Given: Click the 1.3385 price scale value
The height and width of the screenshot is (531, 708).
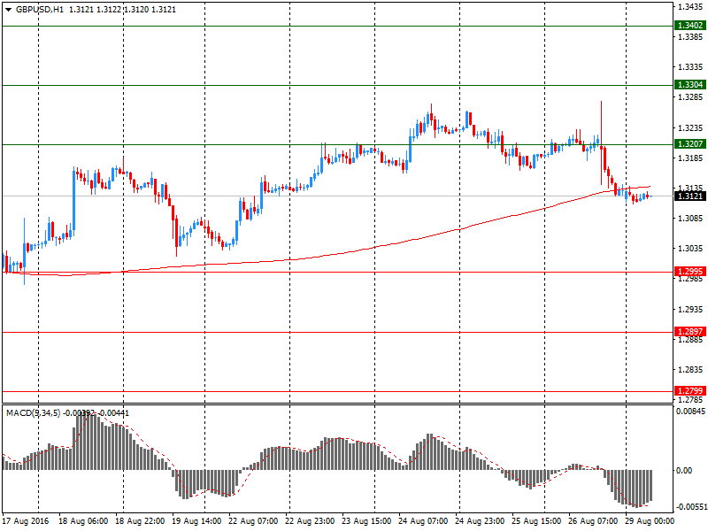Looking at the screenshot, I should [x=690, y=36].
